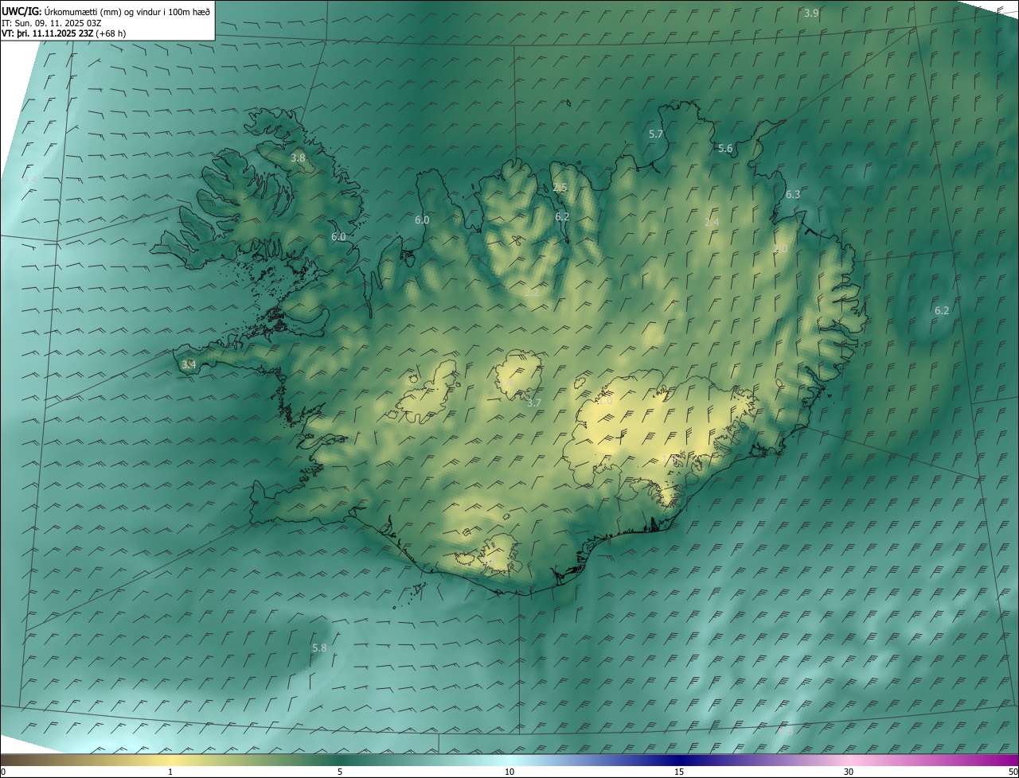Select the faint 9.4 value label
The width and height of the screenshot is (1019, 778).
coord(30,181)
